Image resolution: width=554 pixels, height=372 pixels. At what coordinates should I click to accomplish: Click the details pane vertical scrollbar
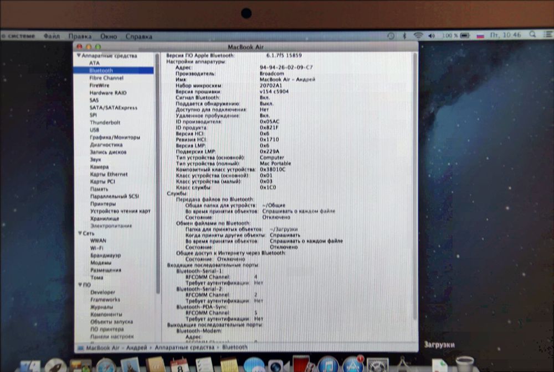tap(415, 187)
